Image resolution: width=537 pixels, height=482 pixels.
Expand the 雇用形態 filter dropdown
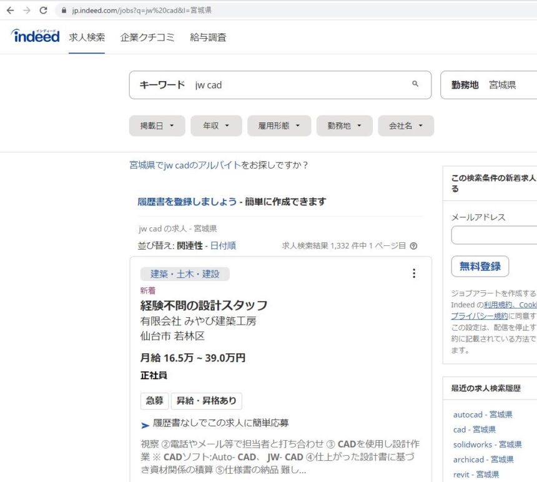tap(279, 126)
